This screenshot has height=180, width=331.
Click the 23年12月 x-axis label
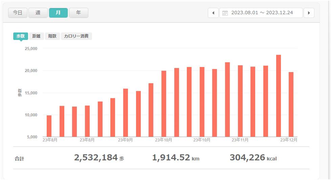coord(289,140)
